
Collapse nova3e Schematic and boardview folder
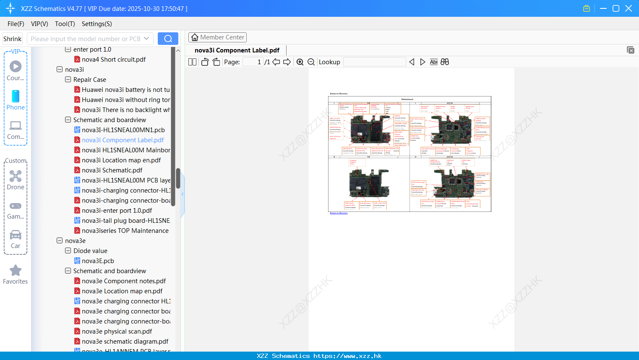(68, 271)
